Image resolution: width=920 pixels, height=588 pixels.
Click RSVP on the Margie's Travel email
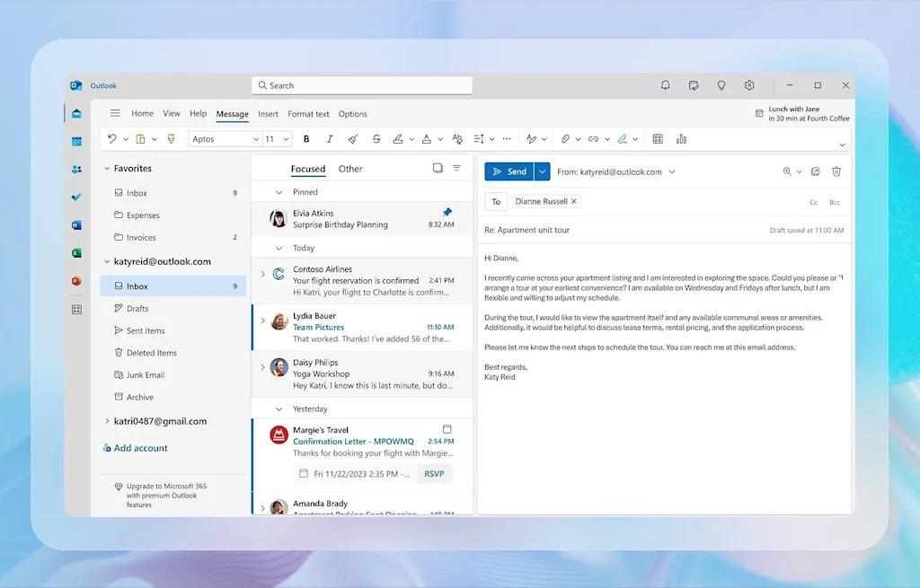click(434, 473)
